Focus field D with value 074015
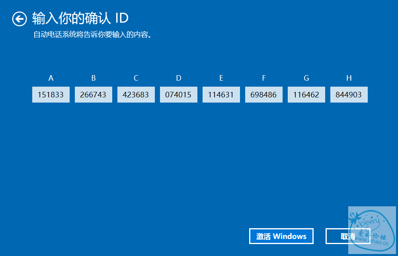This screenshot has width=398, height=256. 179,95
